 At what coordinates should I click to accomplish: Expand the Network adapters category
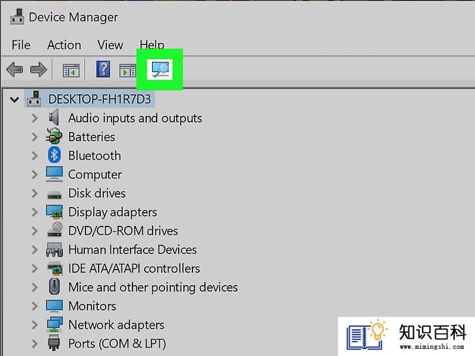[35, 325]
